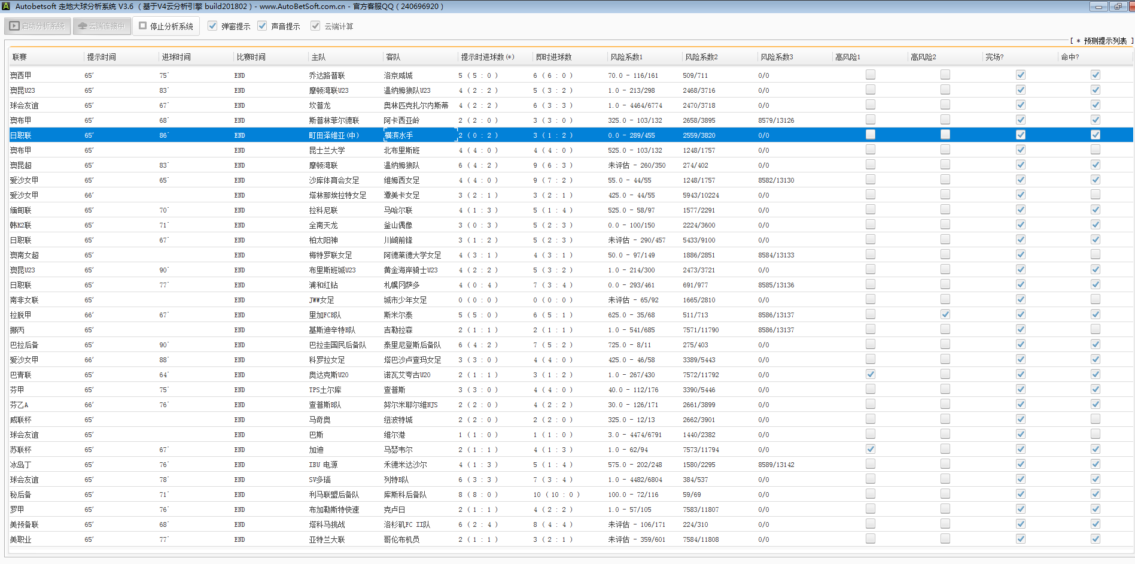Check 命中? box for the JWW女足 row

tap(1095, 299)
